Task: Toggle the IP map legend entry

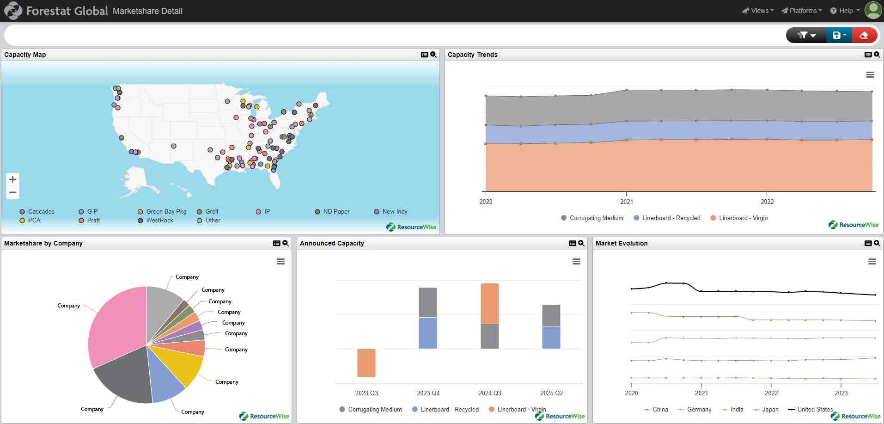Action: click(263, 212)
